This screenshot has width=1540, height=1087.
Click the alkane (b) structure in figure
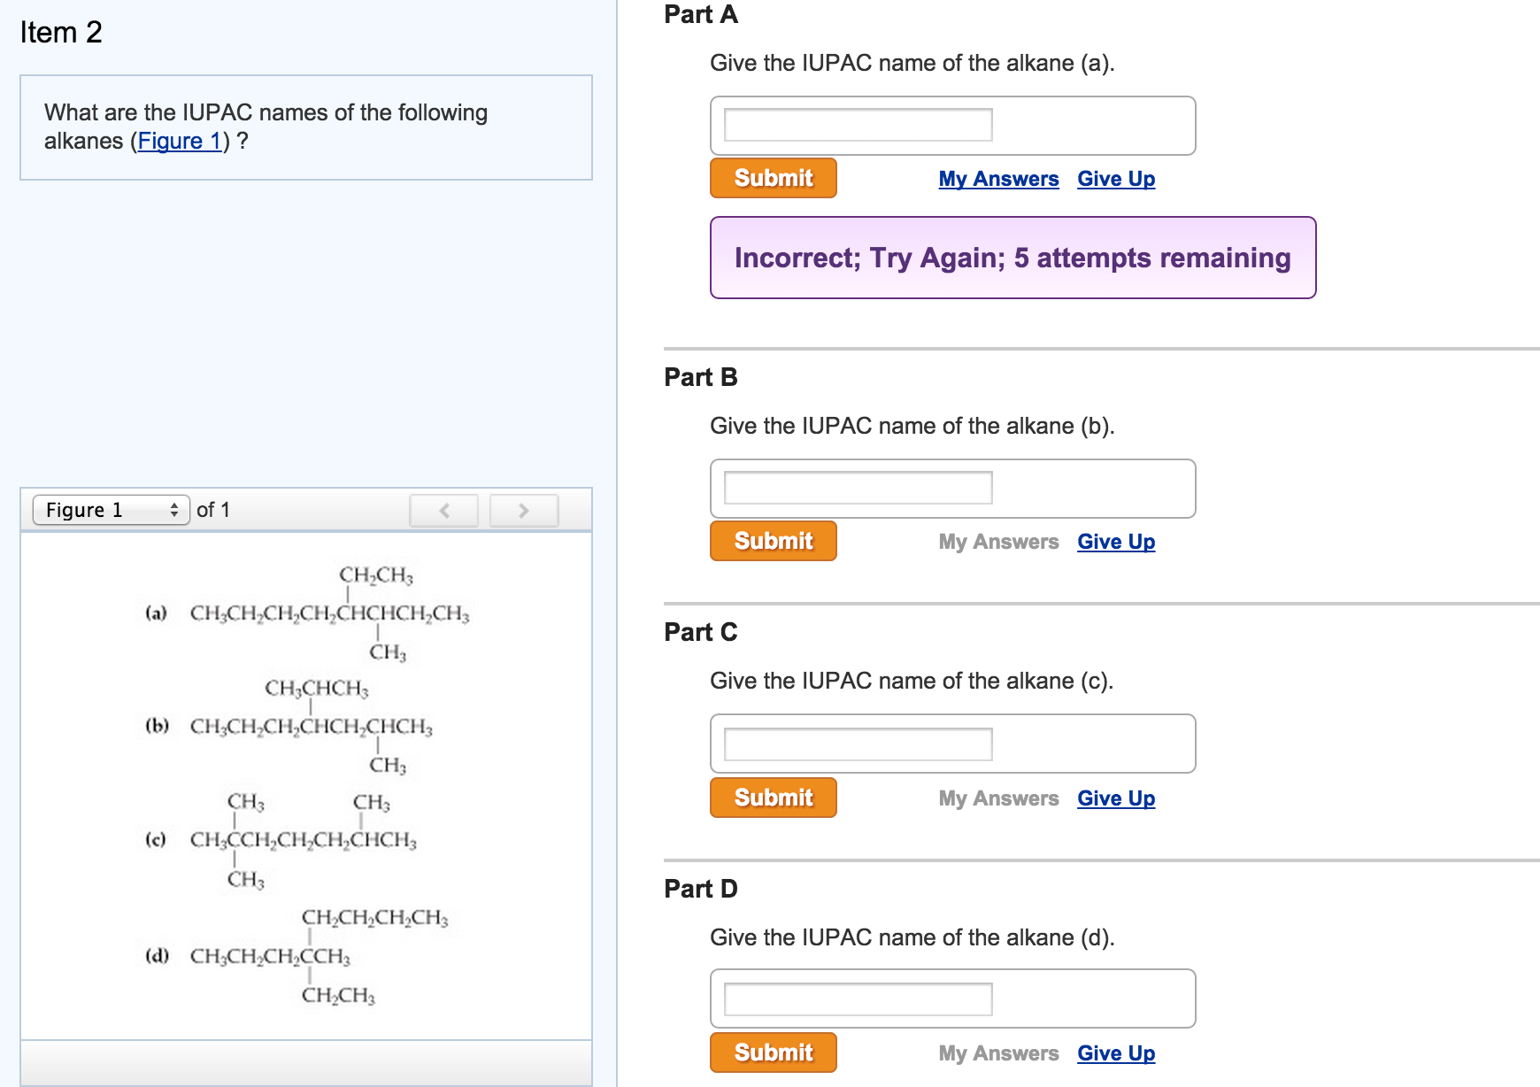[x=312, y=727]
